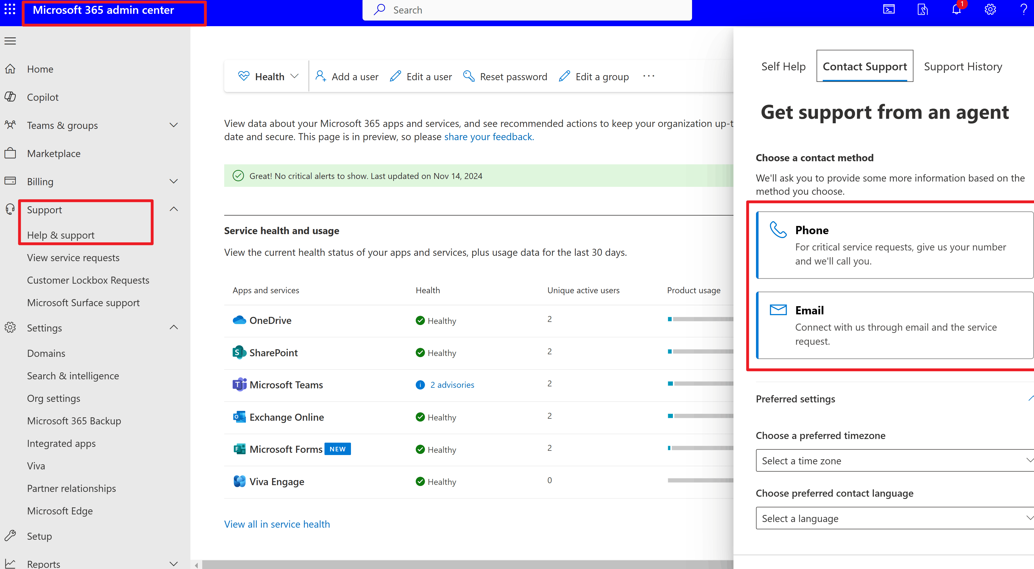Collapse the Settings navigation section
Image resolution: width=1034 pixels, height=569 pixels.
pos(174,328)
